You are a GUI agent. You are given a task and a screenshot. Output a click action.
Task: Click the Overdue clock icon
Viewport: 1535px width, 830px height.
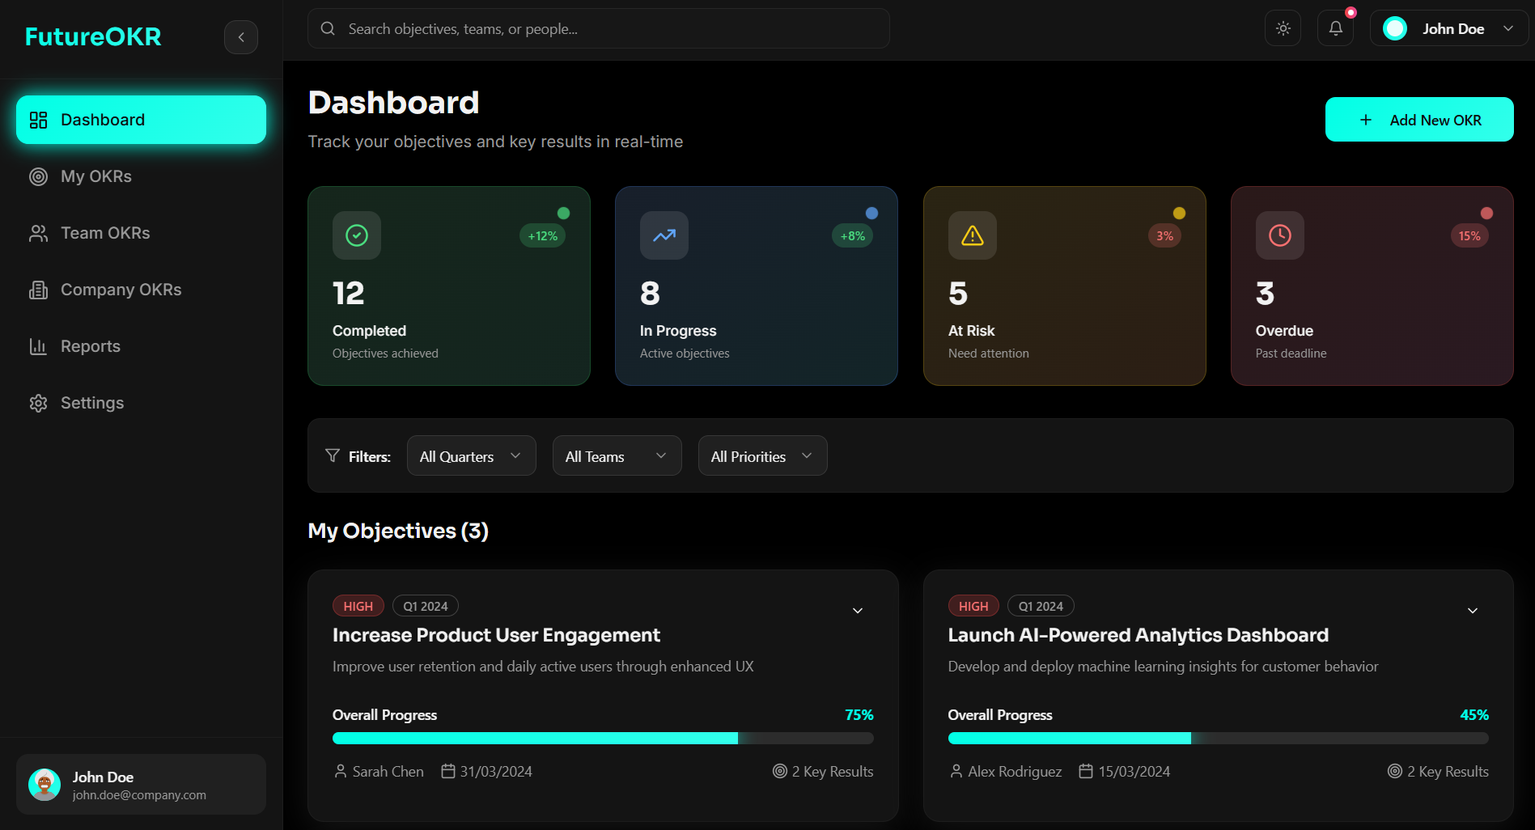tap(1280, 235)
